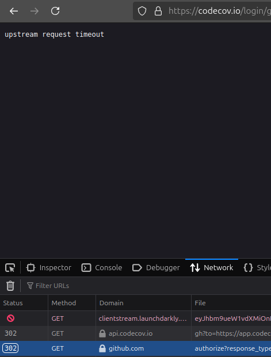Open the tracking protection shield
271x357 pixels.
(142, 11)
